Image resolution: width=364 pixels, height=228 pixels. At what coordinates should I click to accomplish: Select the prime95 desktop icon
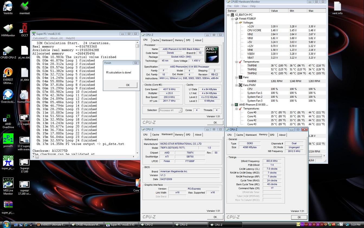[x=8, y=140]
